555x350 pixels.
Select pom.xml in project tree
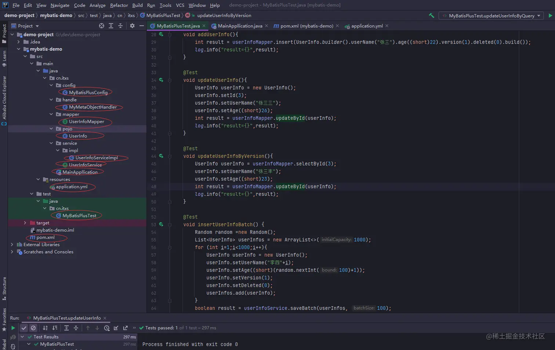(x=45, y=237)
